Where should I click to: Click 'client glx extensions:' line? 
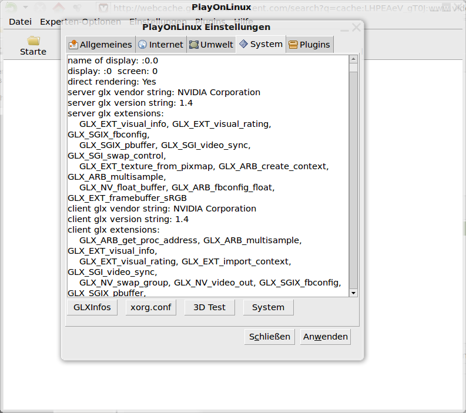(x=113, y=230)
